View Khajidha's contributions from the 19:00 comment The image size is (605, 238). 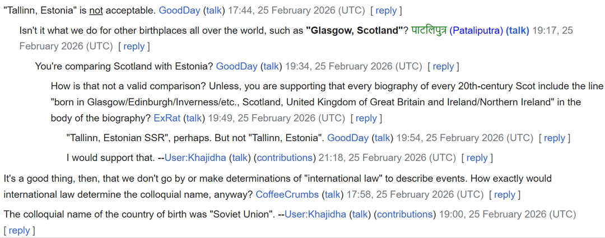tap(404, 214)
